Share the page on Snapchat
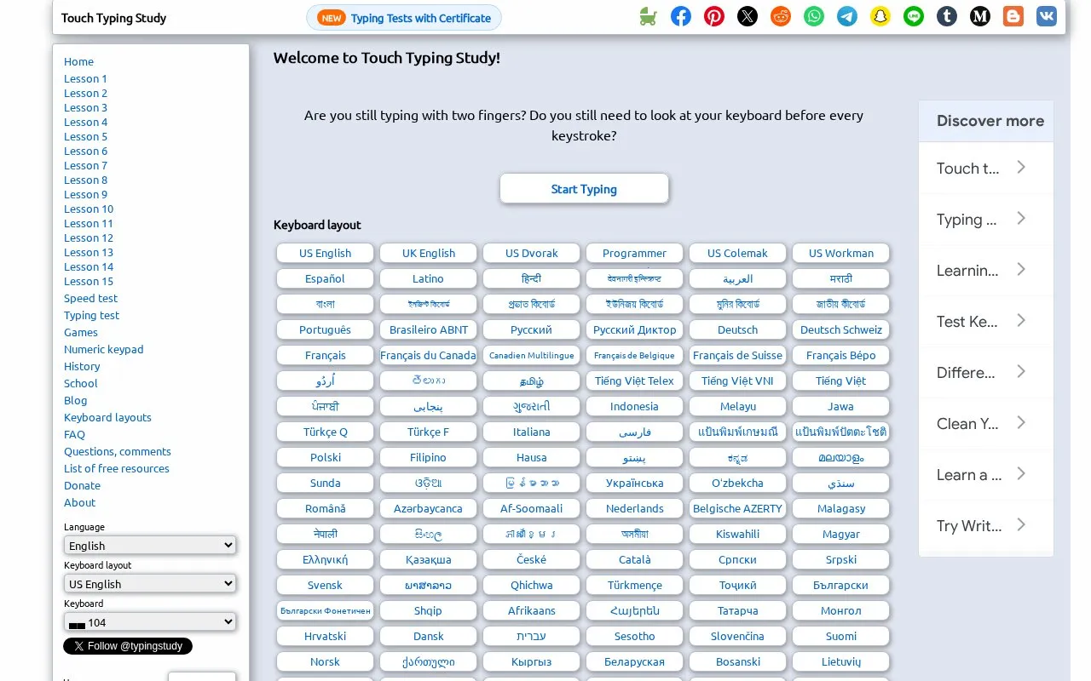 pyautogui.click(x=880, y=16)
